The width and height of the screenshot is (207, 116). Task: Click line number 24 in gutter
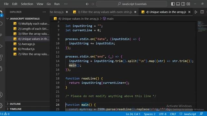coord(58,105)
